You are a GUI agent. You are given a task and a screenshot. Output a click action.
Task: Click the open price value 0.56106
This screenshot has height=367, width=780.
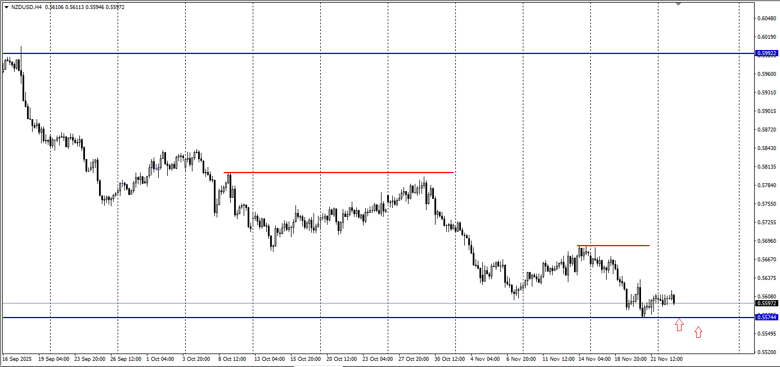coord(55,7)
